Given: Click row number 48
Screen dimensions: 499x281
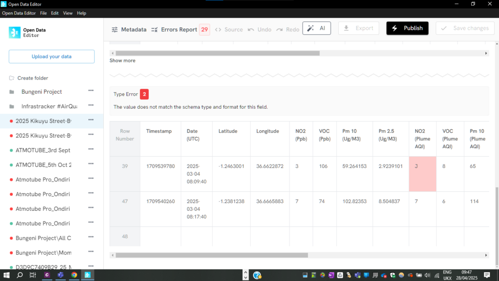Looking at the screenshot, I should point(125,237).
